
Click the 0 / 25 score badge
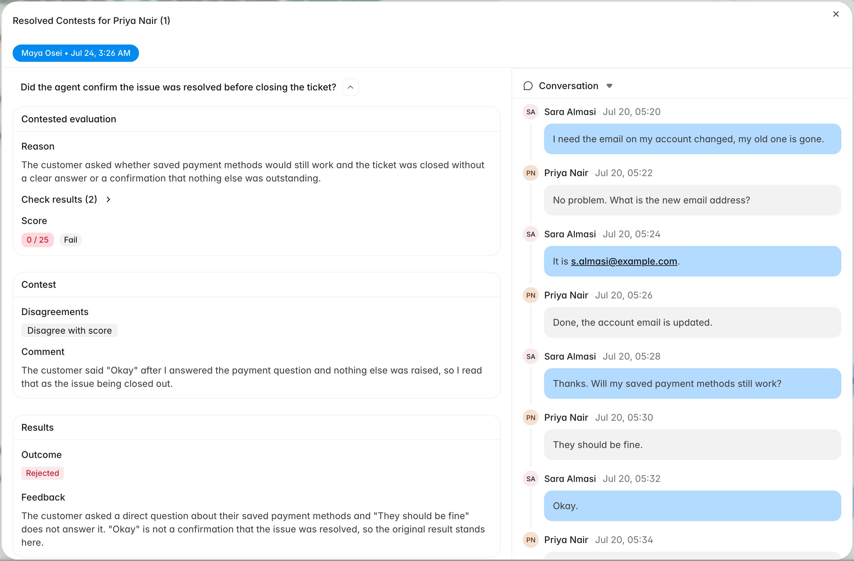coord(38,240)
